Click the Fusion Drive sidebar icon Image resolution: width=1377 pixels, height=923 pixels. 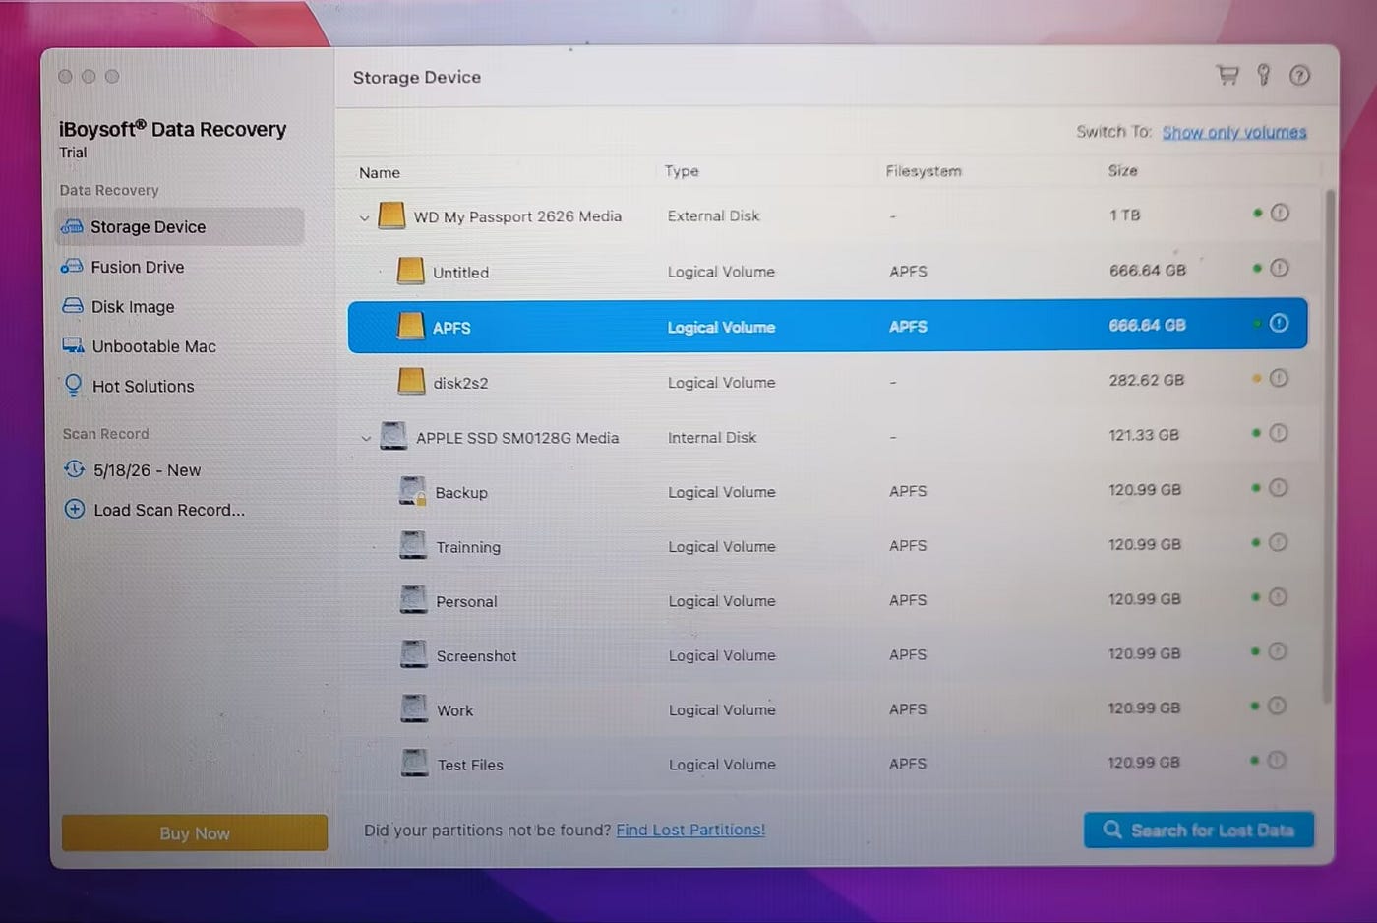tap(72, 267)
